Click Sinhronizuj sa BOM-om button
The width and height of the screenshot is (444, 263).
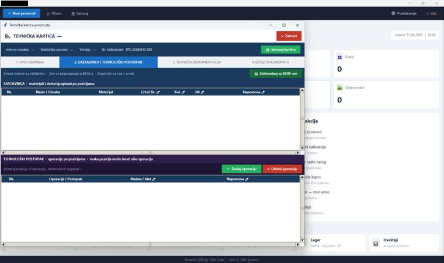(x=276, y=74)
